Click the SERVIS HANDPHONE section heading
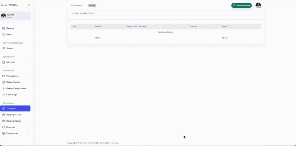 coord(13,43)
